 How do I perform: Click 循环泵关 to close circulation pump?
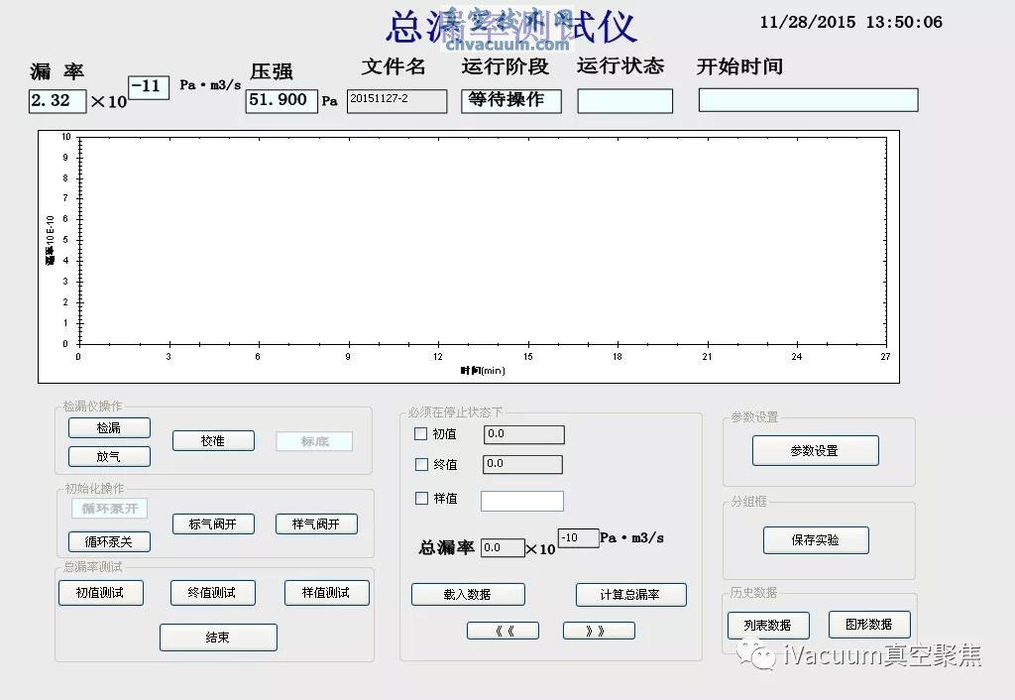[109, 541]
